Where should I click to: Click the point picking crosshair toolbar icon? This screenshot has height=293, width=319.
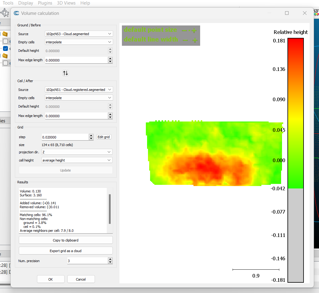pyautogui.click(x=5, y=13)
